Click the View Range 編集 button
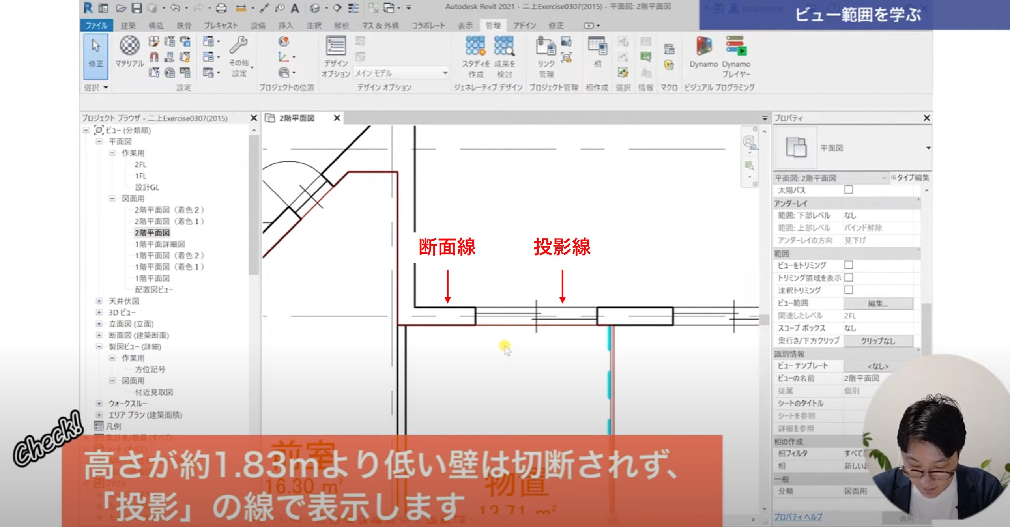This screenshot has height=527, width=1010. (878, 303)
